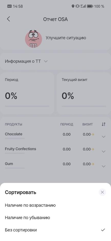The image size is (111, 241).
Task: Tap the ПЕРИОД column header
Action: (67, 124)
